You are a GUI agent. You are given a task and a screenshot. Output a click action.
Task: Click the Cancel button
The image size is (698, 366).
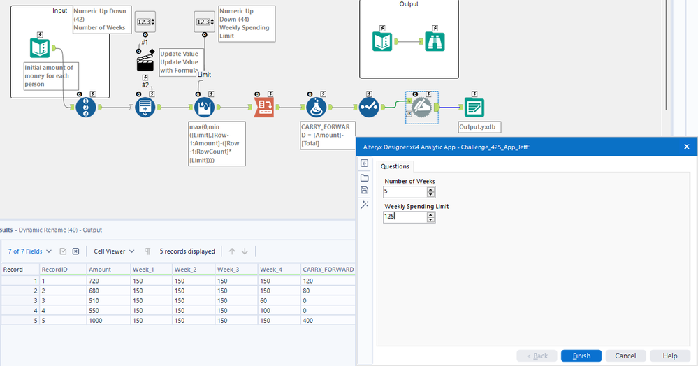(625, 356)
